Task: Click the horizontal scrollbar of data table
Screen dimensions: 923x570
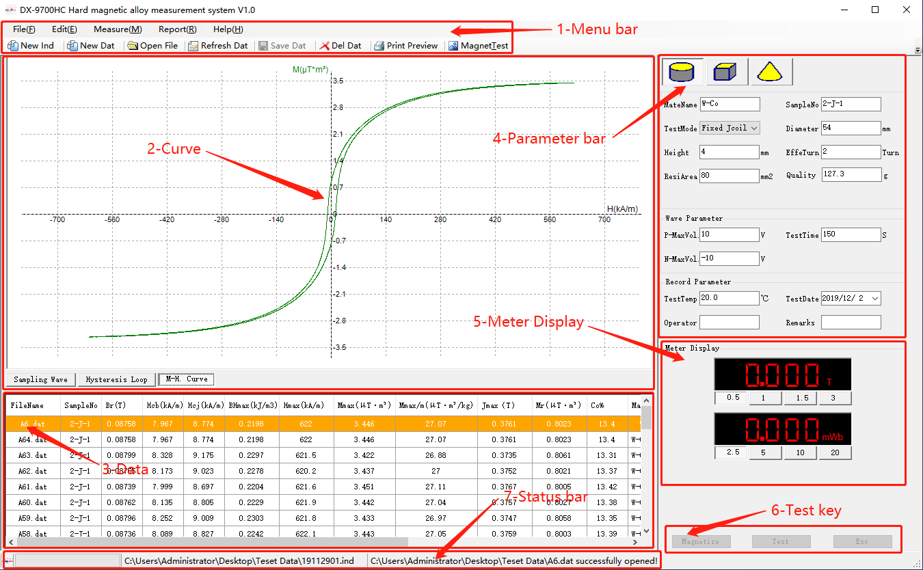Action: click(x=323, y=543)
